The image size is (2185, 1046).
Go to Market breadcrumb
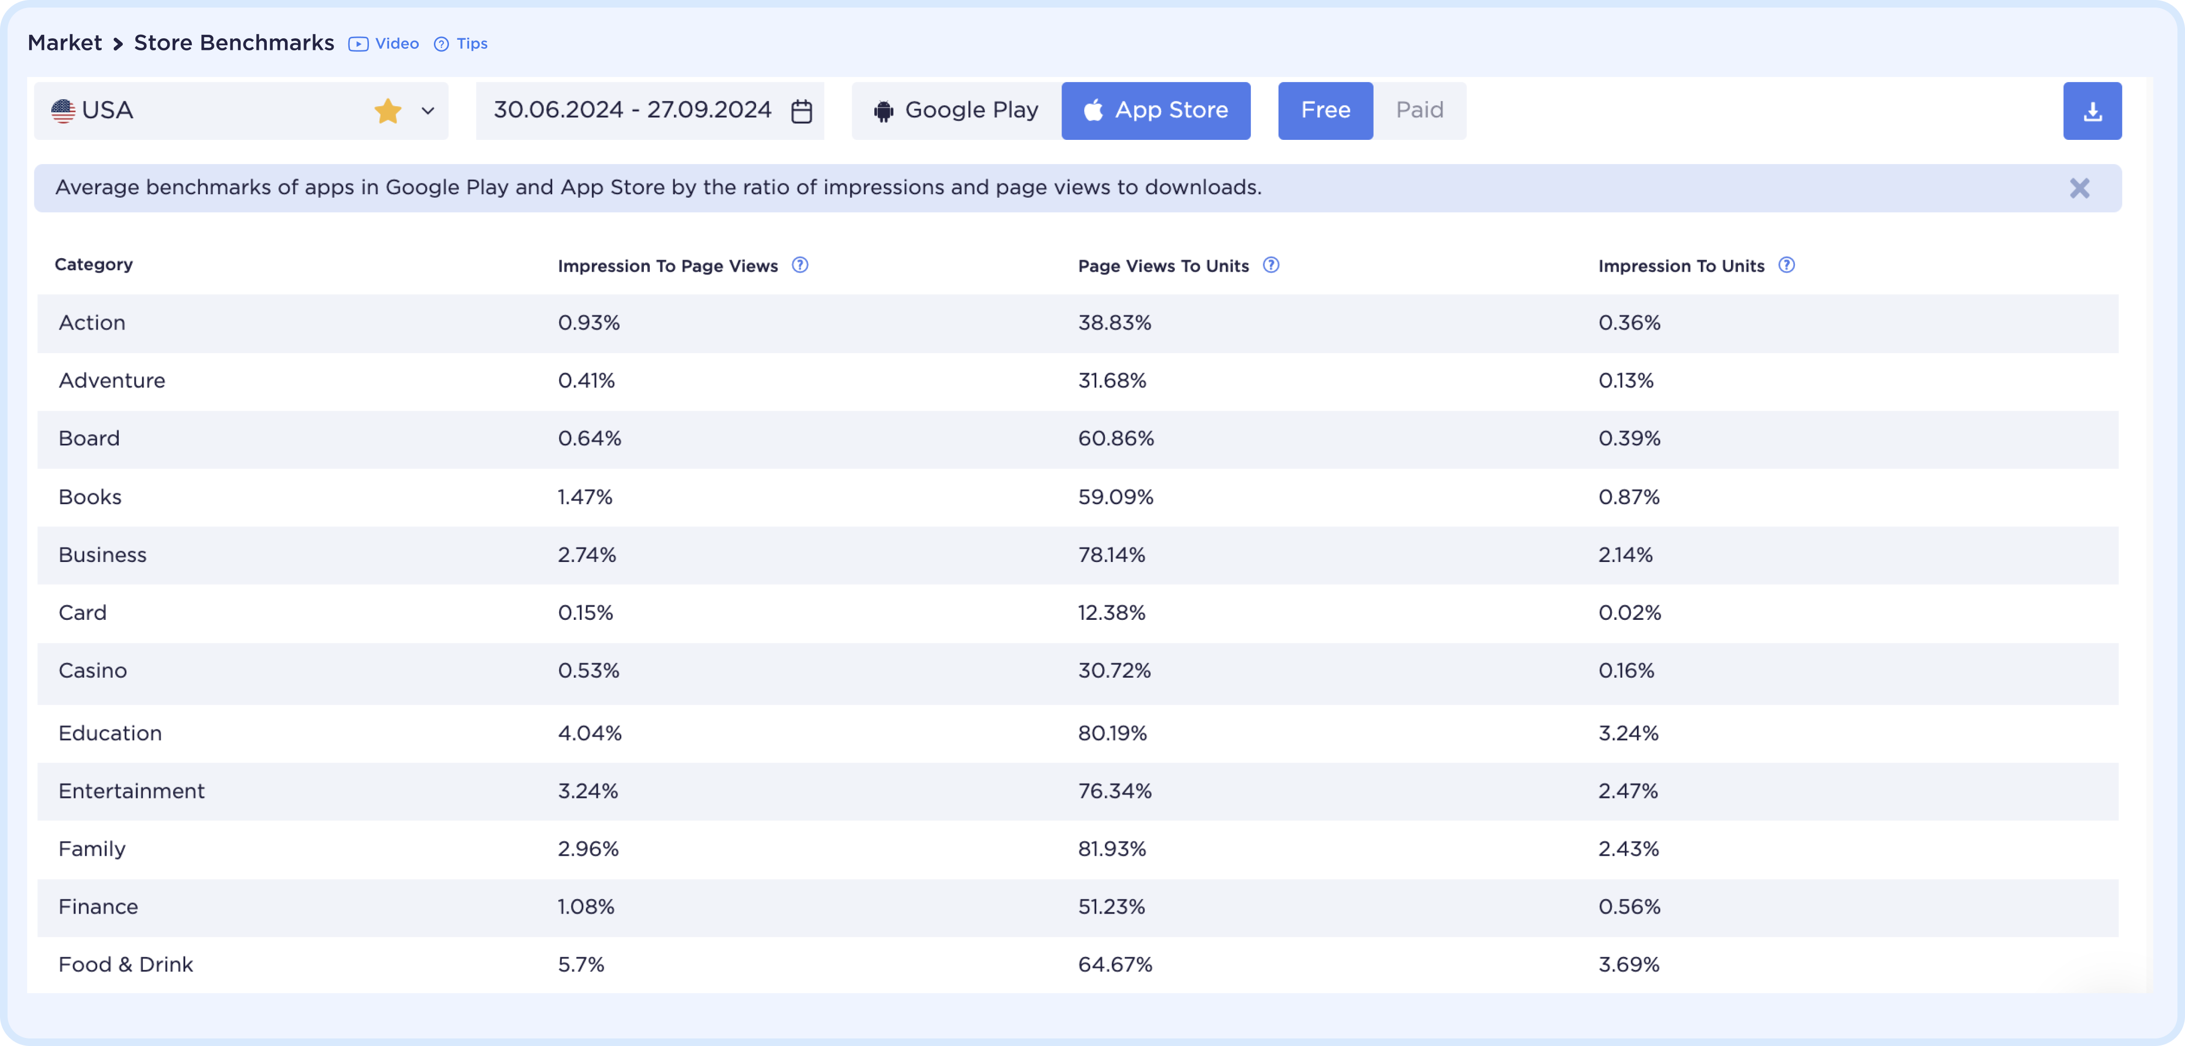point(64,42)
